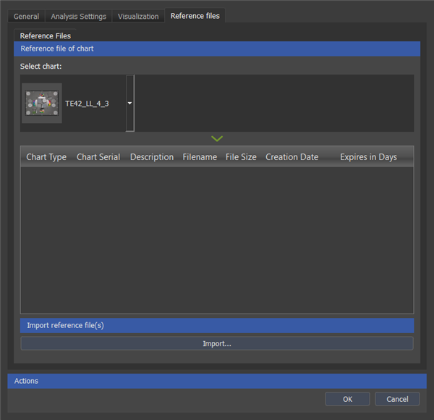The height and width of the screenshot is (420, 434).
Task: Select the TE42_LL_4_3 chart name
Action: pos(87,104)
